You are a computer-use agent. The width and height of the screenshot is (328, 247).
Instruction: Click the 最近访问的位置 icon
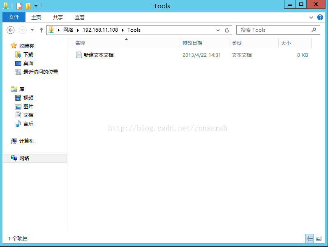pyautogui.click(x=18, y=72)
